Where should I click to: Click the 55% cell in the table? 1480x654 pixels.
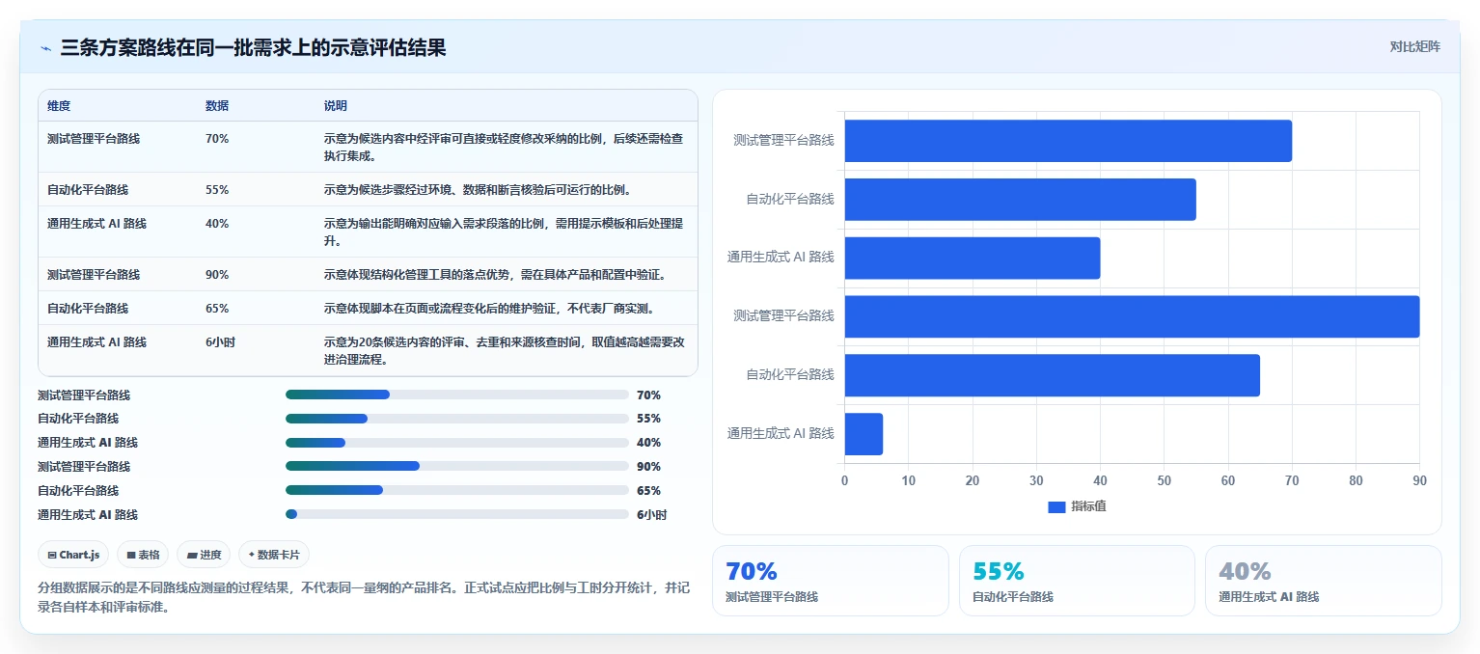[217, 190]
